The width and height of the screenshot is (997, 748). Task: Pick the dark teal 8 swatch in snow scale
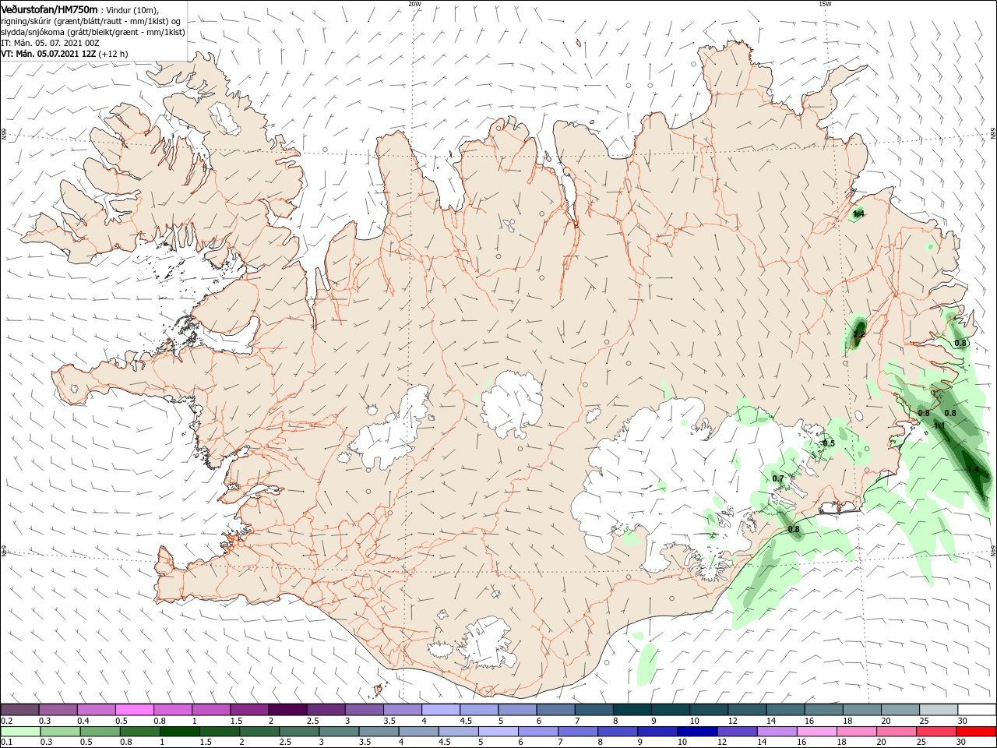point(632,710)
